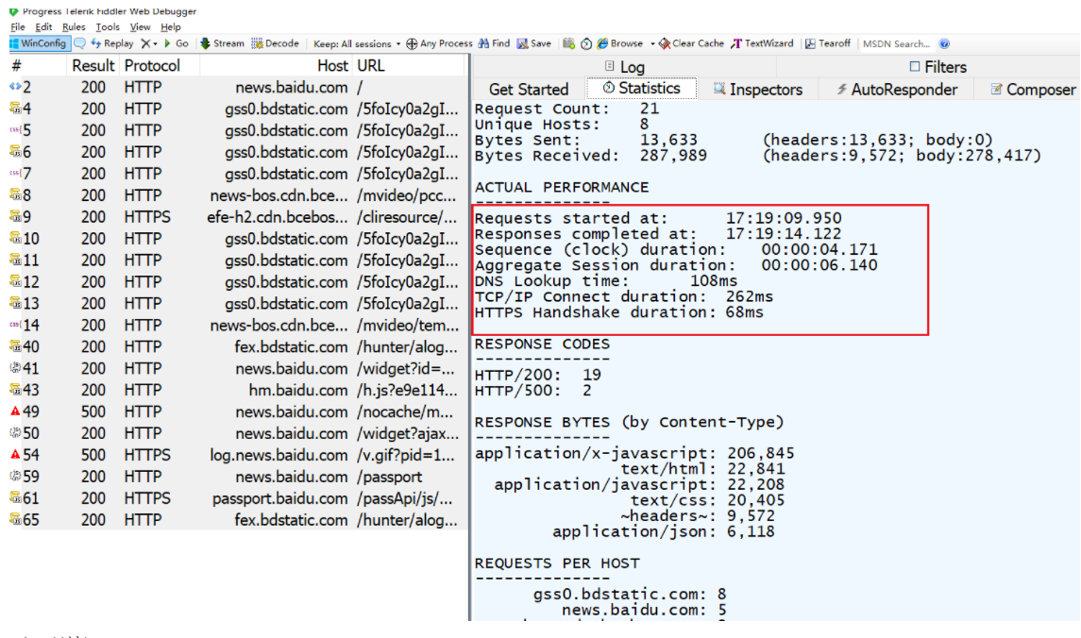Viewport: 1081px width, 638px height.
Task: Select HTTPS protocol cell of session 54
Action: [x=147, y=455]
